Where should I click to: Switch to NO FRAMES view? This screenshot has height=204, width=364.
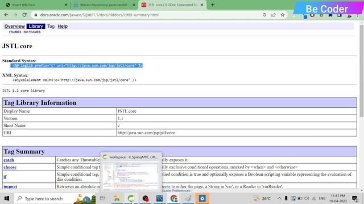tap(32, 32)
